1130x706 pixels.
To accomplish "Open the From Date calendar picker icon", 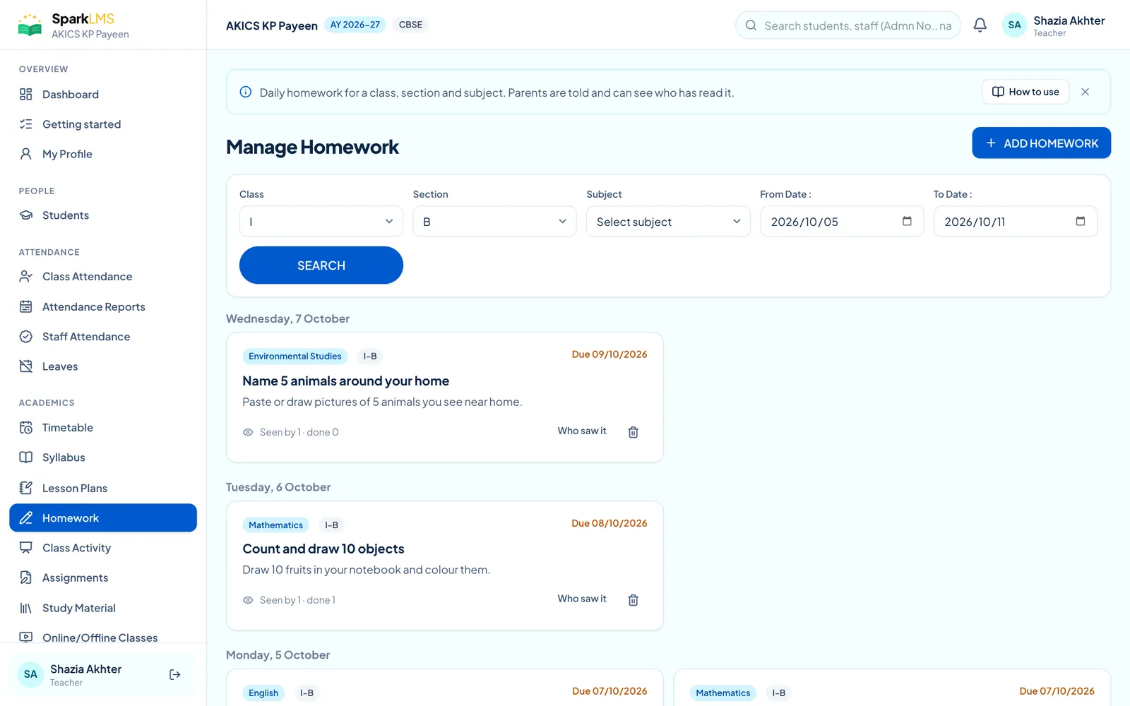I will click(907, 221).
